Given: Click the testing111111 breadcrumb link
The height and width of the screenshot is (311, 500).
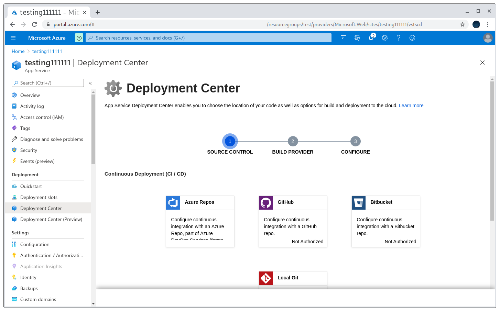Looking at the screenshot, I should [x=47, y=51].
